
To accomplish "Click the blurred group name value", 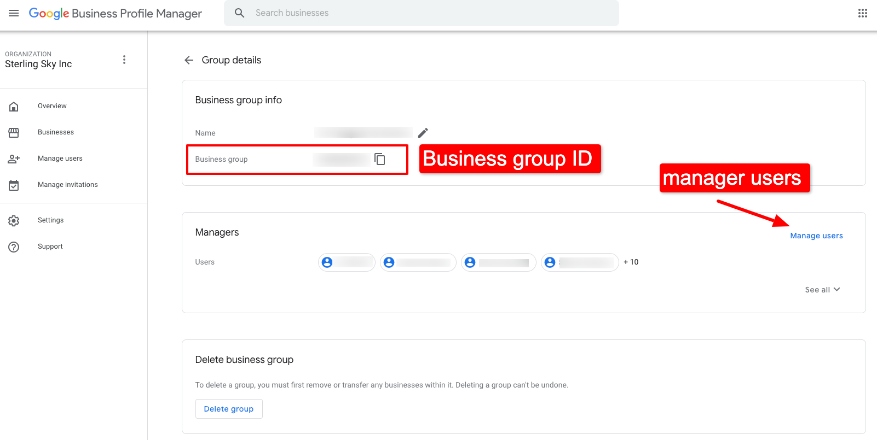I will [364, 132].
